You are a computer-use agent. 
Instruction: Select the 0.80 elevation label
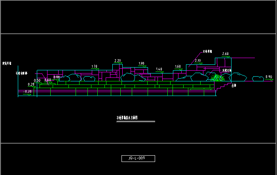click(57, 77)
